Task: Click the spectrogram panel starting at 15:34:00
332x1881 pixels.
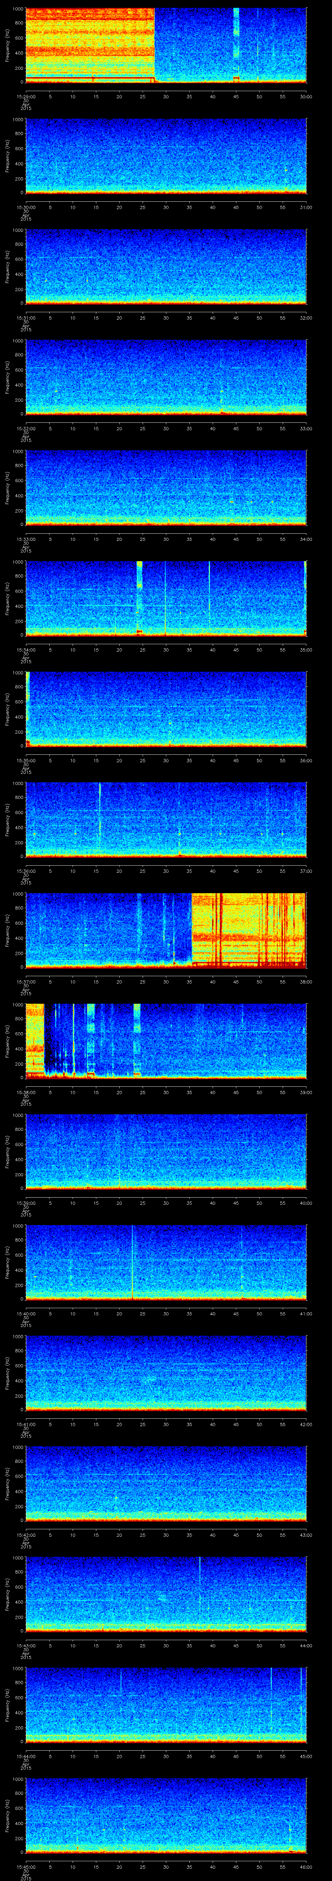Action: point(166,599)
